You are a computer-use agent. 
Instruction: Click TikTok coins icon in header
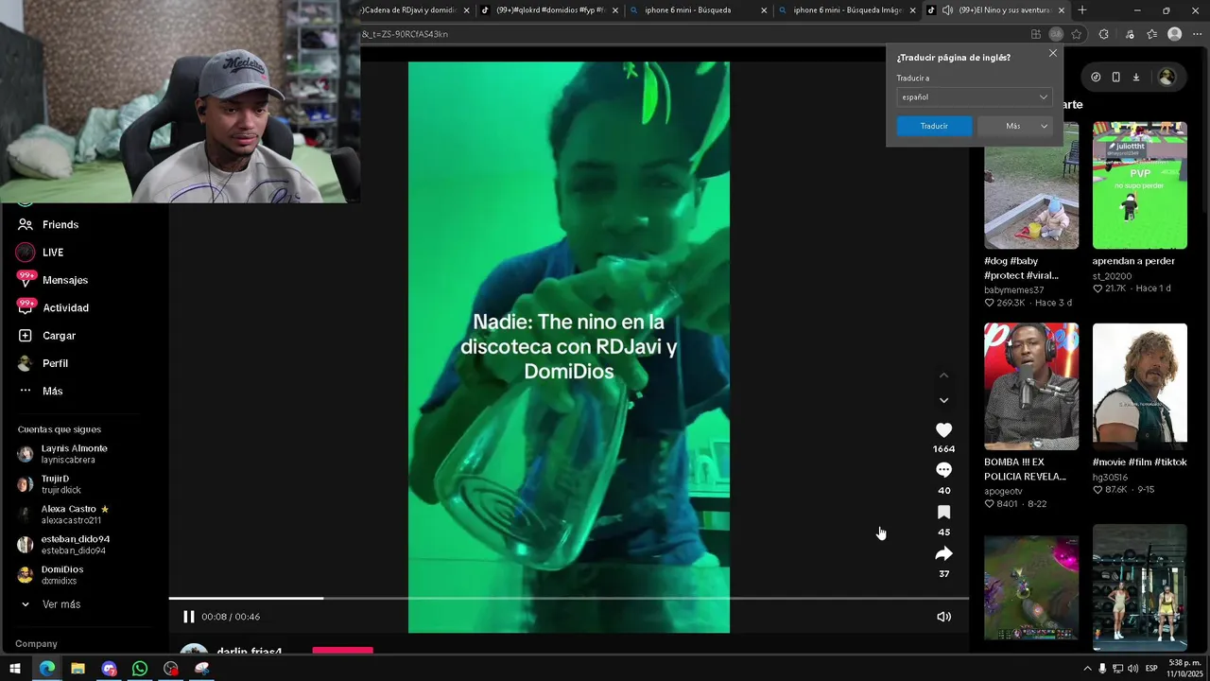pos(1096,78)
